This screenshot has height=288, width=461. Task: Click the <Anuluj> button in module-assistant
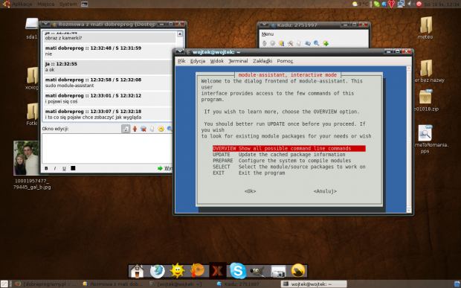(325, 191)
